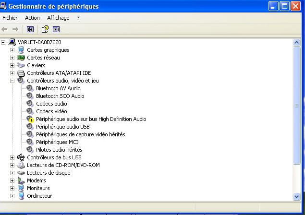Screen dimensions: 305x215
Task: Maximize the Gestionnaire de périphériques window
Action: click(x=284, y=6)
